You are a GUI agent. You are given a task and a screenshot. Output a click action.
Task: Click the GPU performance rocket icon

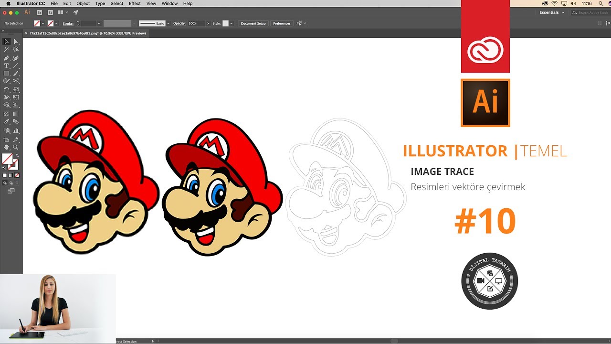[75, 12]
